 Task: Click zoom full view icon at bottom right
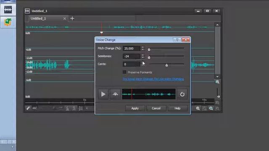tap(217, 108)
